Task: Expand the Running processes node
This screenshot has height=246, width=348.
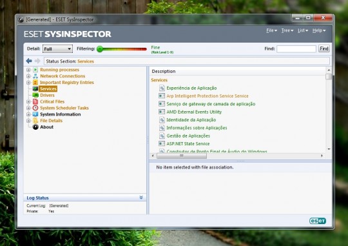Action: point(28,70)
